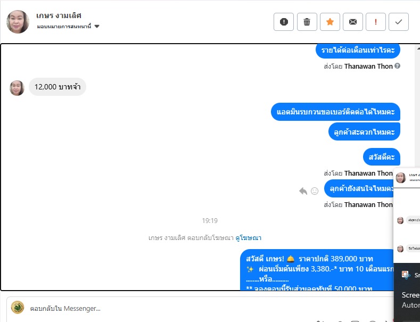Screen dimensions: 420x322
Task: Click contact name เกษร งามเลิศ in header
Action: click(59, 15)
